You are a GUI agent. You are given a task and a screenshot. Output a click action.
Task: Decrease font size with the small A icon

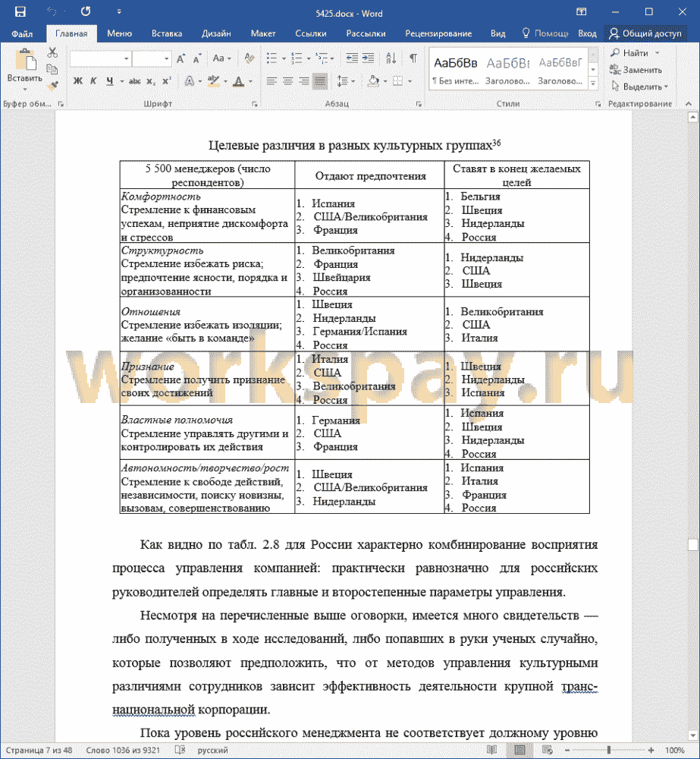197,59
